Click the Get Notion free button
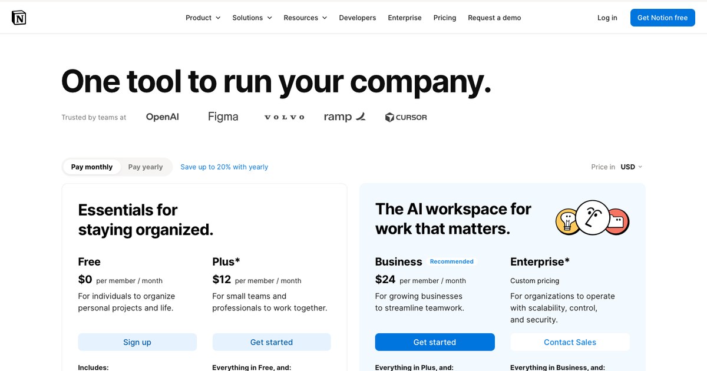 [x=663, y=18]
